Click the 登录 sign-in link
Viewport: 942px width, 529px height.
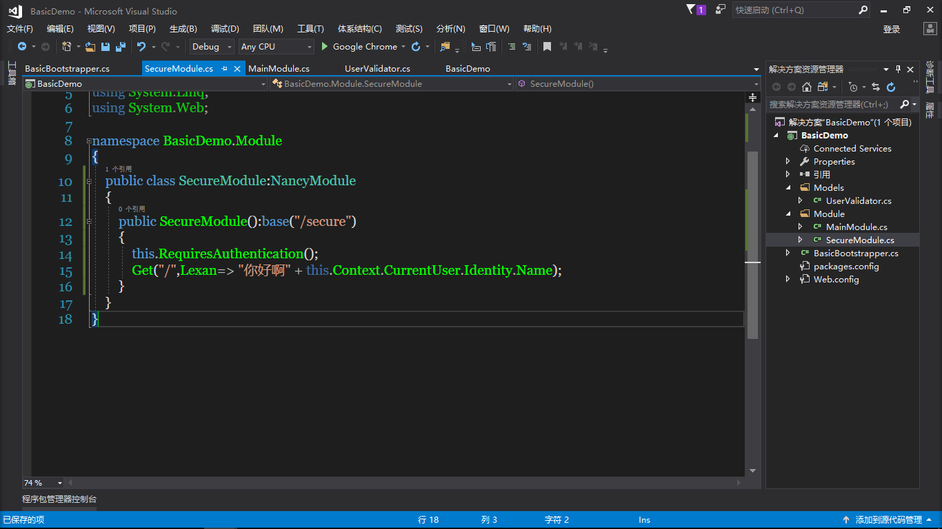892,29
